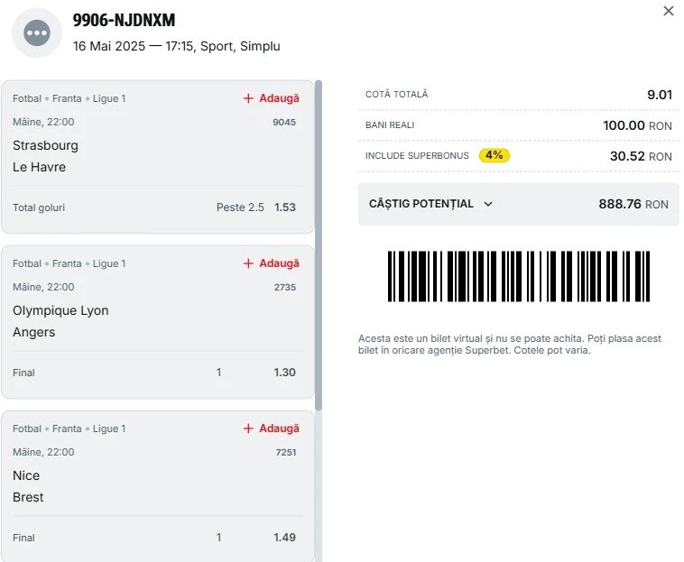Select the Lyon Final 1 odds 1.30
684x562 pixels.
click(285, 373)
